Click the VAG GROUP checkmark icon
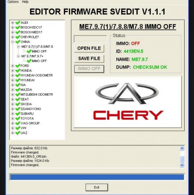194x195 pixels. 18,123
